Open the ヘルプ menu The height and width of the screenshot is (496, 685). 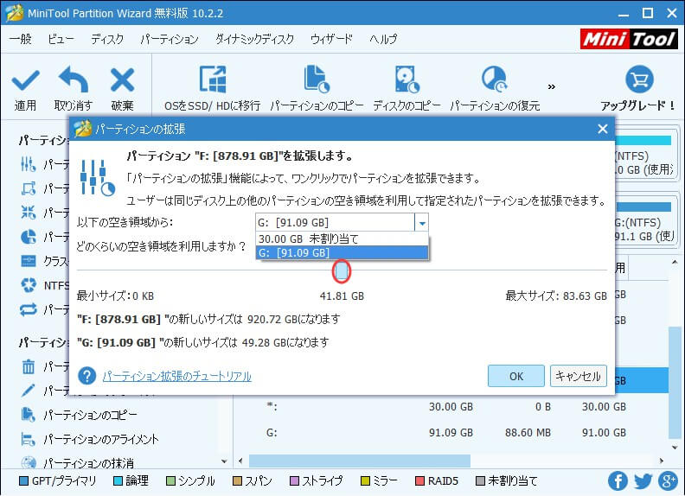tap(383, 39)
